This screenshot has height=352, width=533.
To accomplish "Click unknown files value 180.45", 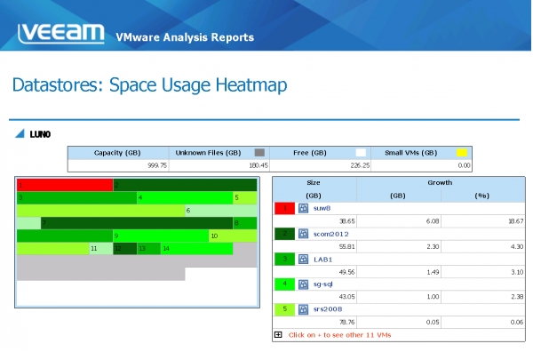I will click(x=259, y=165).
